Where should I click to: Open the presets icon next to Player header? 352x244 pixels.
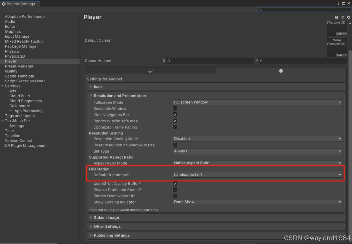pos(342,17)
